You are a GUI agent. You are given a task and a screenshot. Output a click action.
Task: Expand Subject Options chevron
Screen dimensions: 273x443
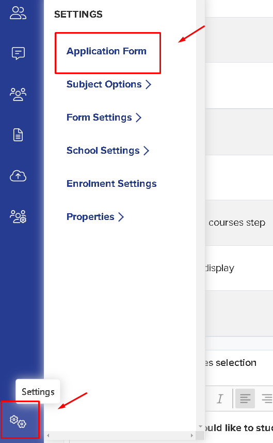pos(149,84)
